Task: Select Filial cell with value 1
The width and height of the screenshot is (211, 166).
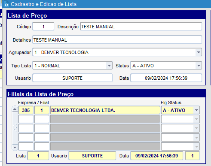Action: coord(42,110)
